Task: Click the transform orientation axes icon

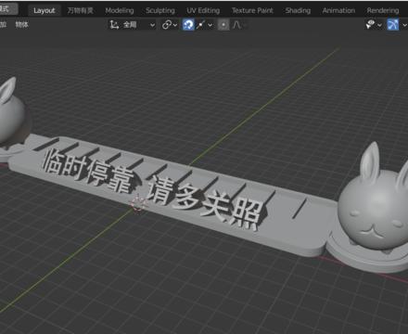Action: click(114, 25)
